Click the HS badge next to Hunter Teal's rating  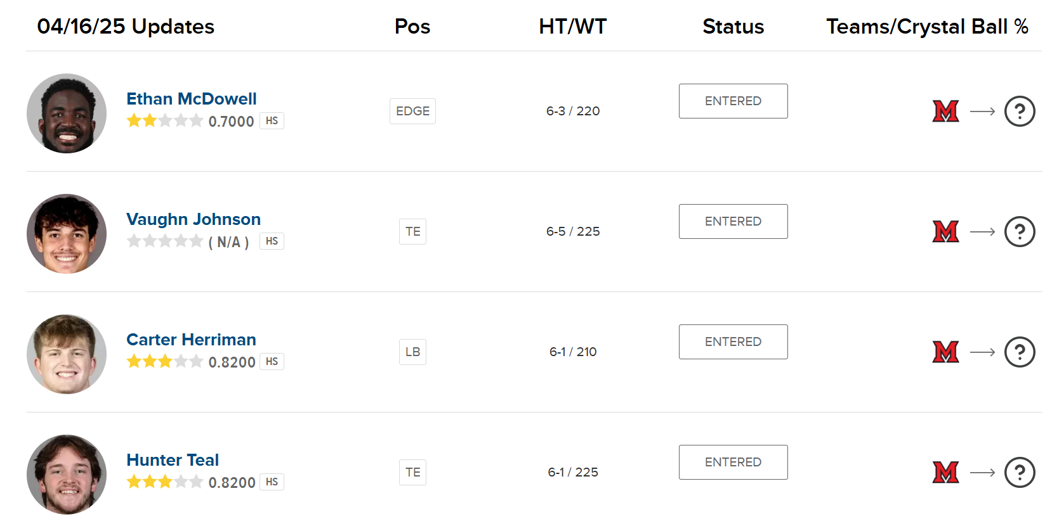272,482
